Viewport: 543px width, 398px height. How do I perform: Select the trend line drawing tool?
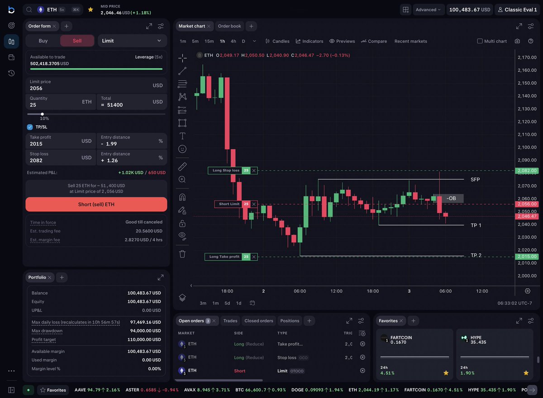182,71
